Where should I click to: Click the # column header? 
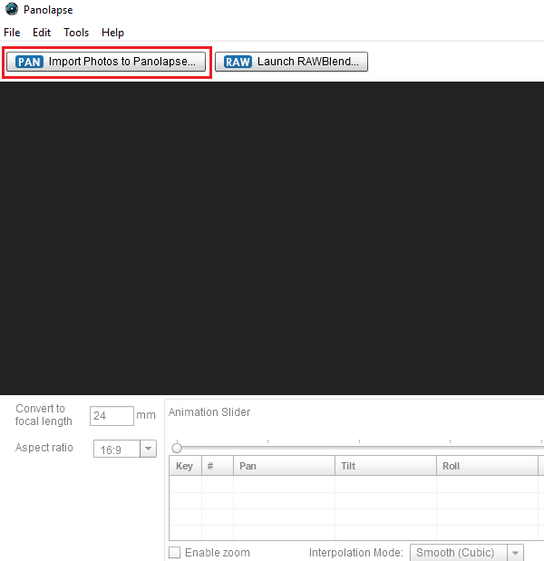tap(218, 466)
